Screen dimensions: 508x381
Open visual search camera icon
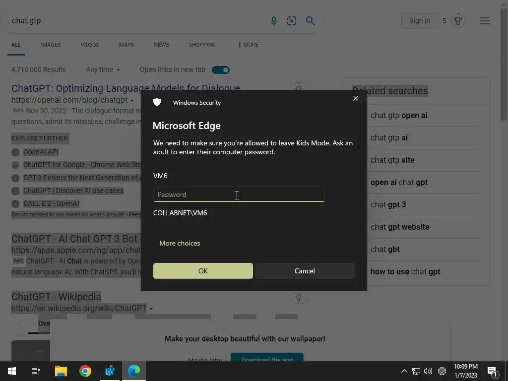click(x=292, y=21)
